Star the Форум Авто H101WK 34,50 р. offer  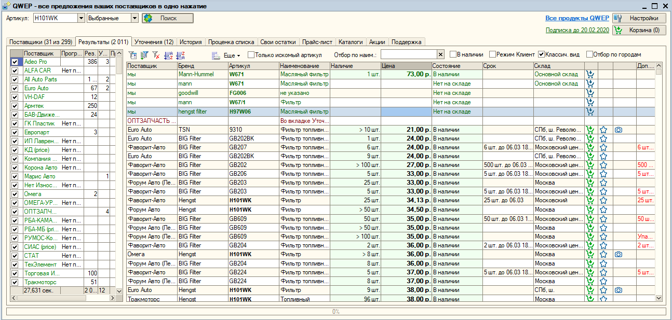(603, 210)
